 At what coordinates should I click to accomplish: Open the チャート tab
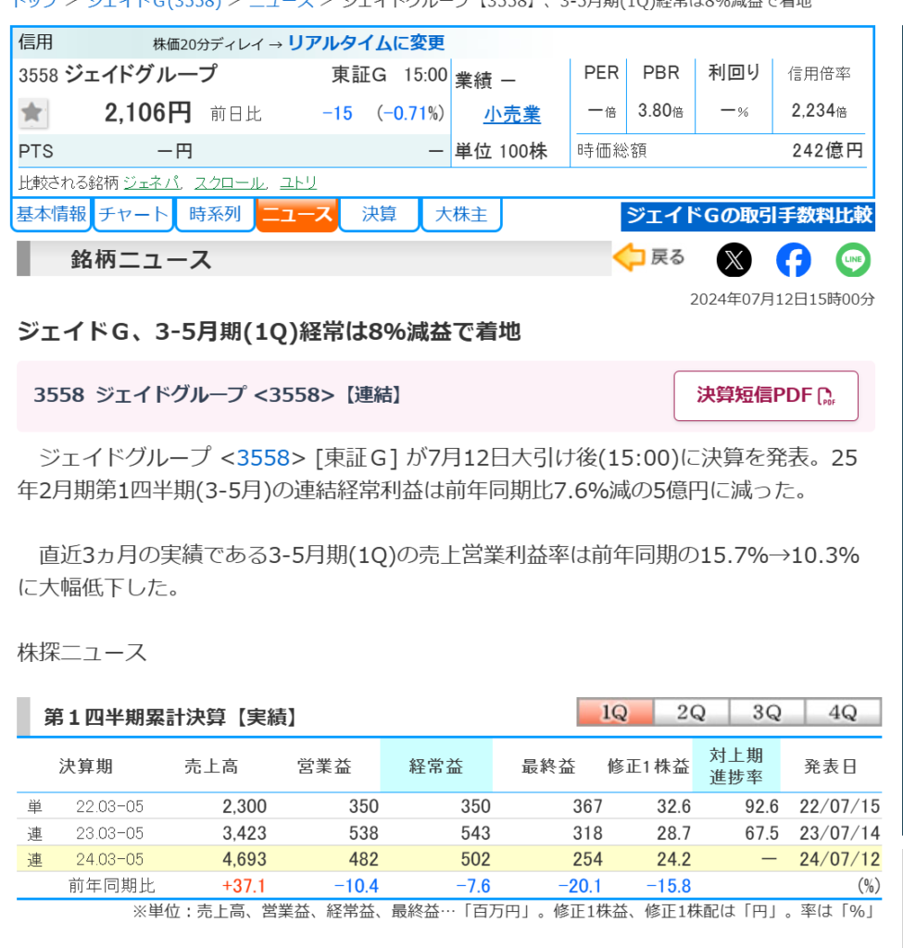pos(133,215)
